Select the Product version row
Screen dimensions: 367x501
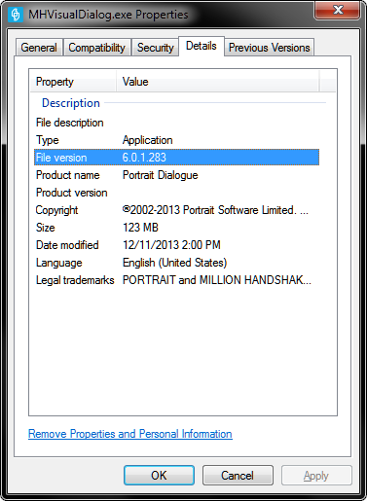[176, 193]
